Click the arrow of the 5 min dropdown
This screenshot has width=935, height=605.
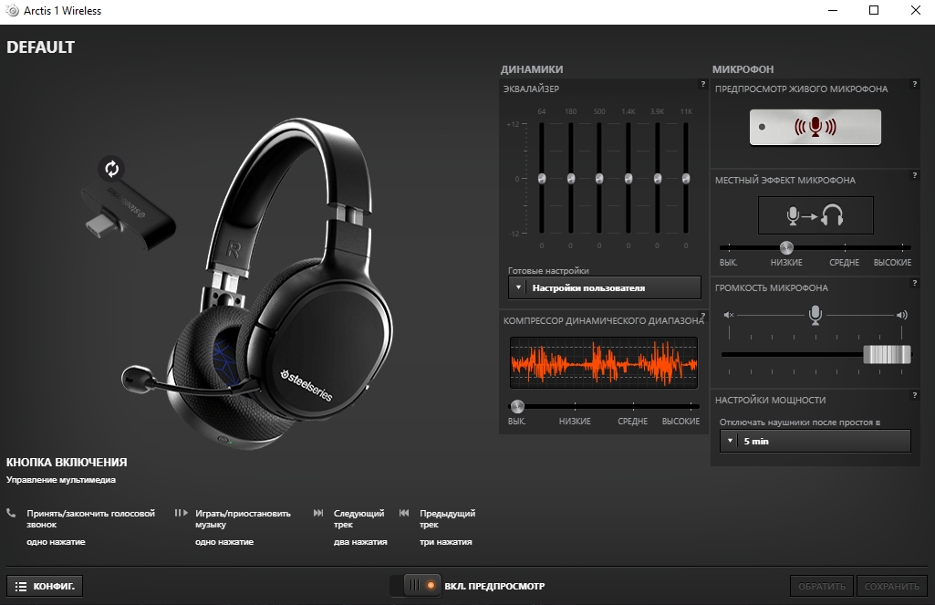730,441
